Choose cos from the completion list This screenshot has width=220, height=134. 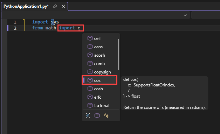tap(99, 80)
